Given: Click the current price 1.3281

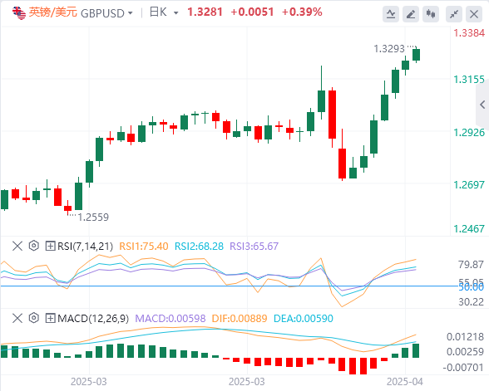Looking at the screenshot, I should coord(205,12).
